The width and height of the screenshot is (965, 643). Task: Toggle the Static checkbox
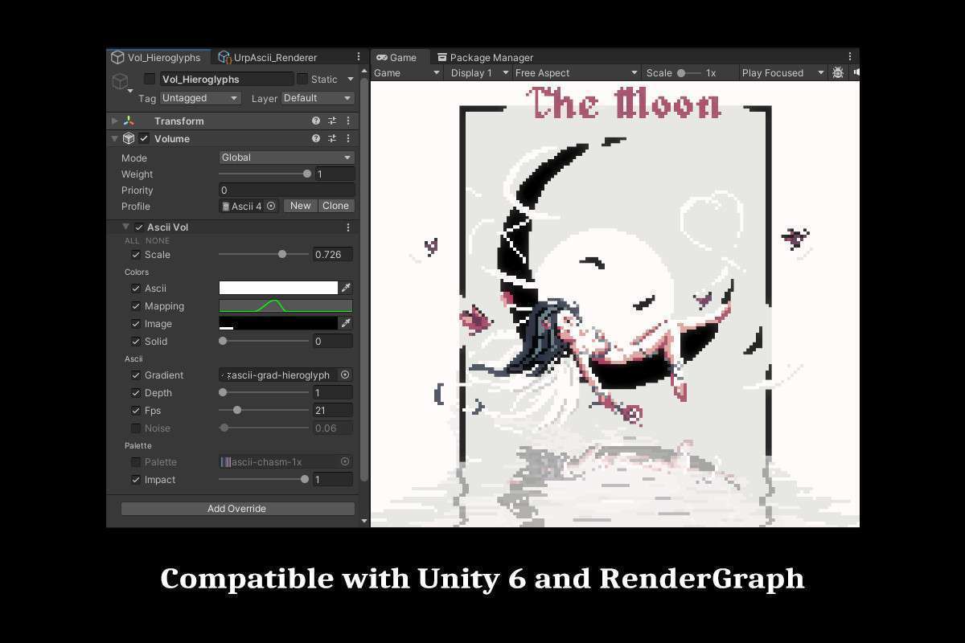(302, 79)
